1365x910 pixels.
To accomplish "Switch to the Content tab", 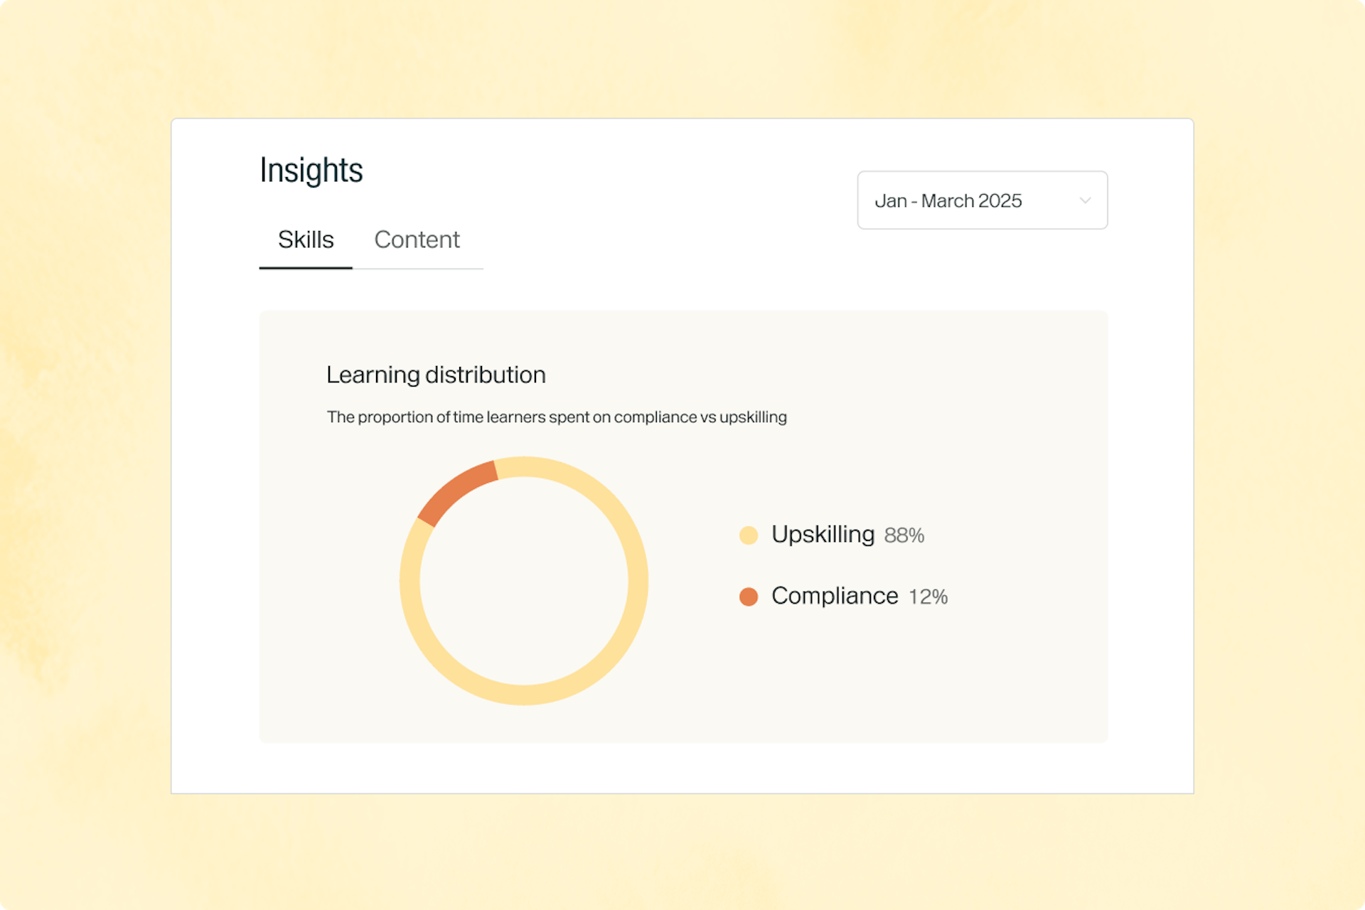I will coord(417,240).
